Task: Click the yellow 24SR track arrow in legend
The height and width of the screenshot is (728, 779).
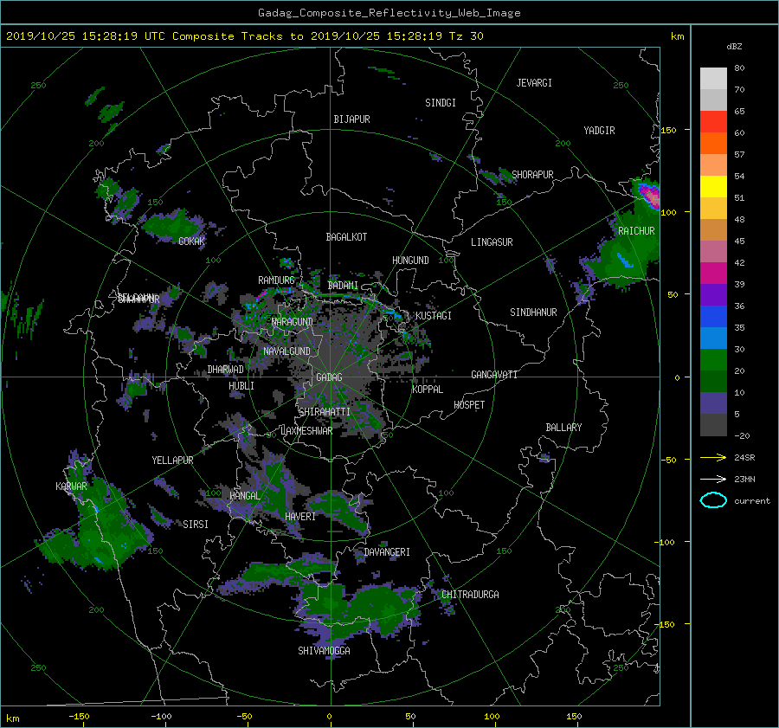Action: pyautogui.click(x=713, y=457)
